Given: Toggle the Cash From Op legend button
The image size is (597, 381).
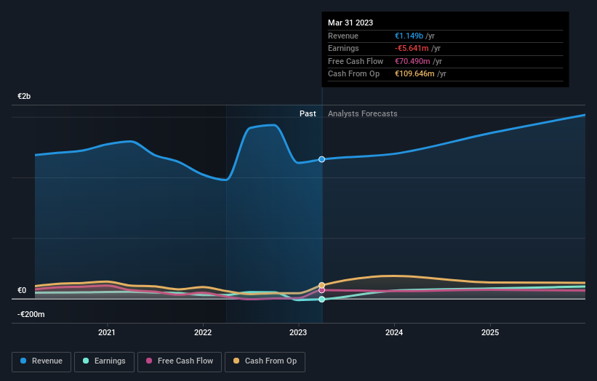Looking at the screenshot, I should [265, 361].
